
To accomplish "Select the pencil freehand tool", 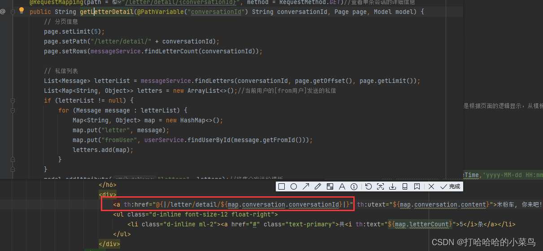I will point(318,186).
